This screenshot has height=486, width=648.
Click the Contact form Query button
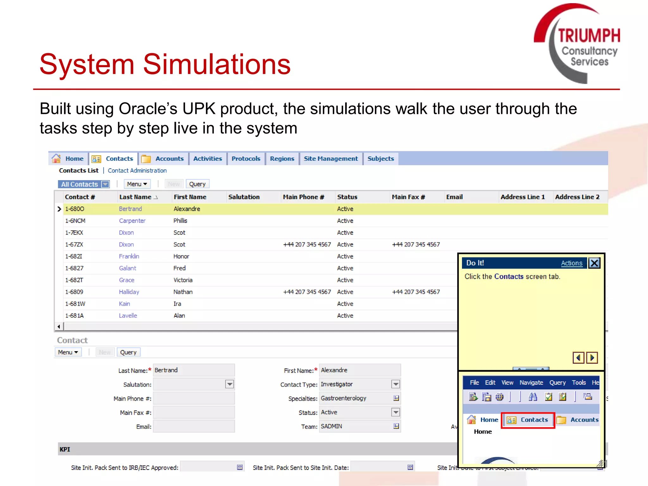coord(128,352)
